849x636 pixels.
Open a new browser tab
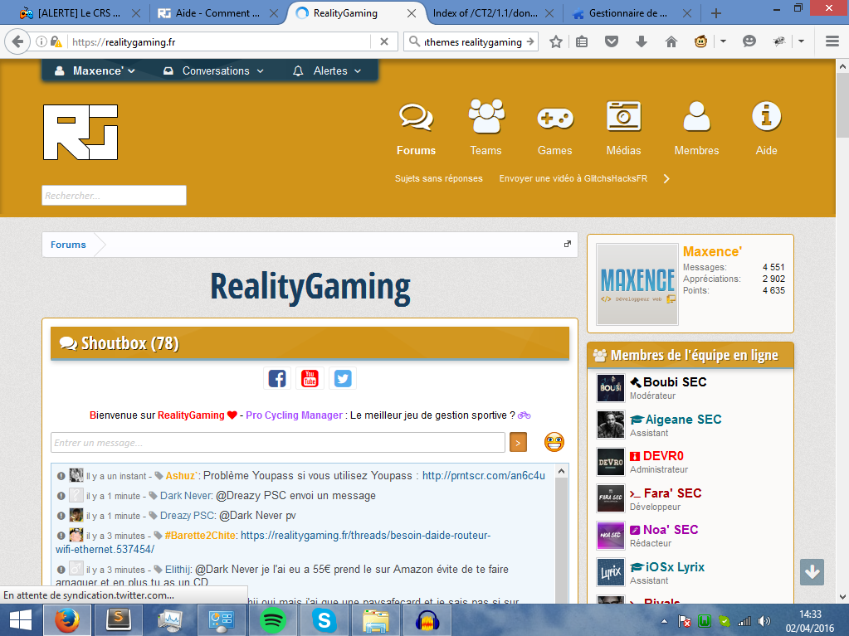coord(716,13)
